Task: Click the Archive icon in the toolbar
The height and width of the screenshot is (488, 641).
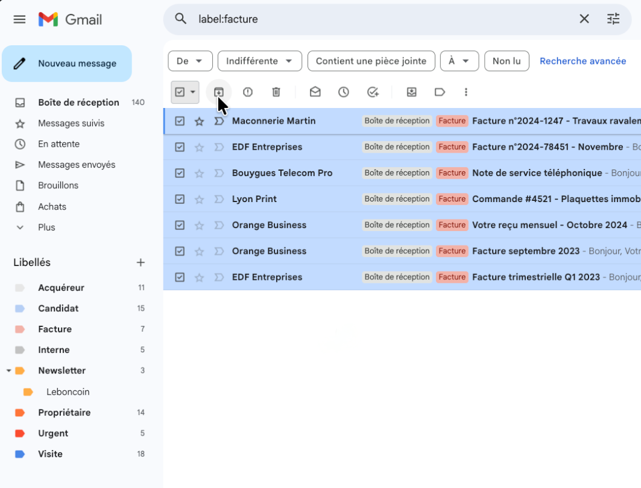Action: (219, 92)
